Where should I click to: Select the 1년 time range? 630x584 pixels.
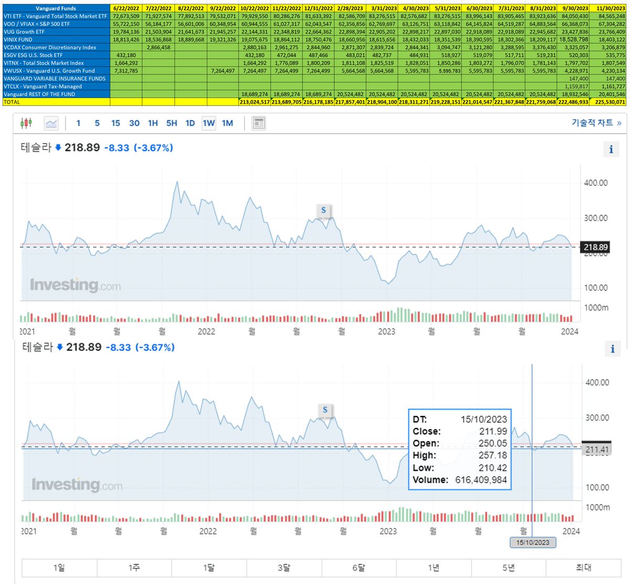(x=434, y=567)
